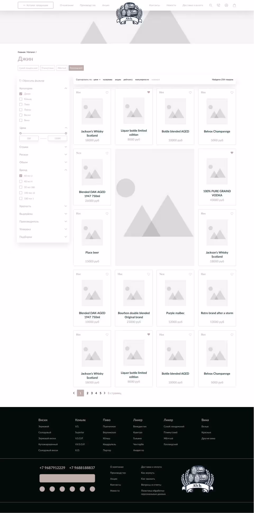Expand the Регион filter section
This screenshot has width=254, height=513.
click(66, 154)
